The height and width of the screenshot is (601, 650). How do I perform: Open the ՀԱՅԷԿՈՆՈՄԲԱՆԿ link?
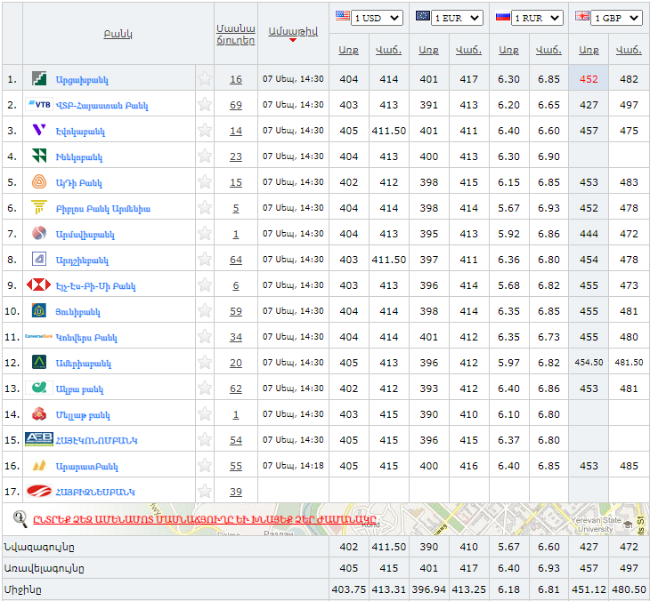(96, 440)
